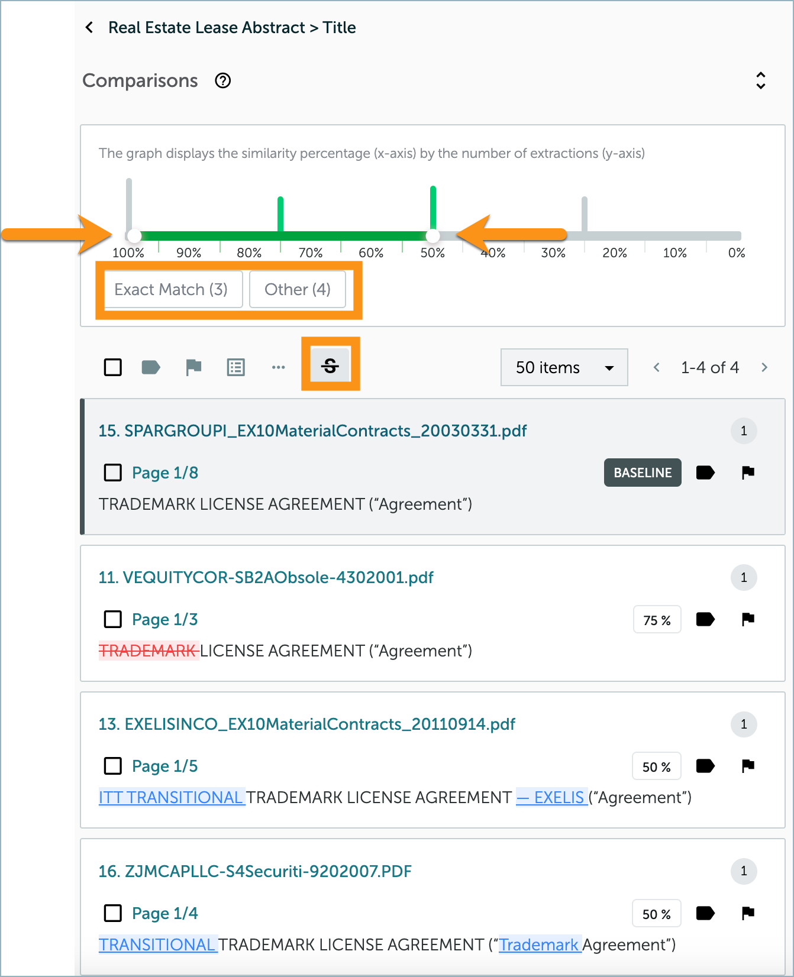This screenshot has height=977, width=794.
Task: Open the Page 1/8 link
Action: pos(165,473)
